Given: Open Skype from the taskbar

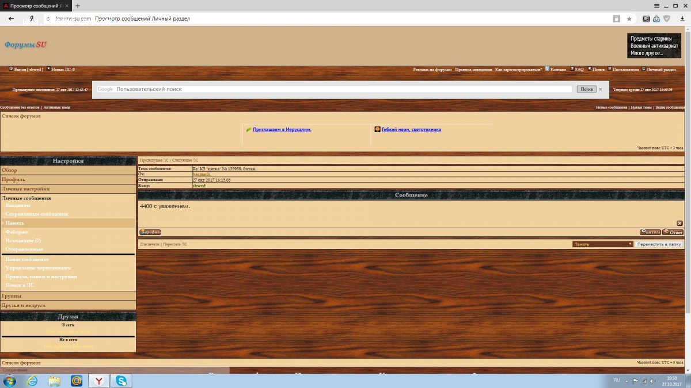Looking at the screenshot, I should tap(122, 381).
